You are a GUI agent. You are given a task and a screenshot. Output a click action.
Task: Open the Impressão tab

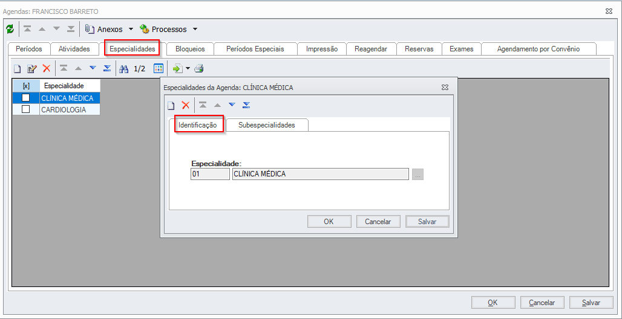tap(322, 49)
